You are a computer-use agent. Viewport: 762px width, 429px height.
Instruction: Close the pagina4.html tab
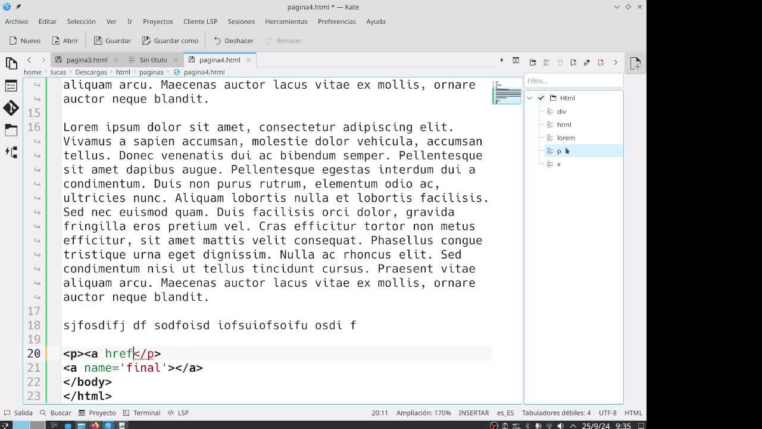point(248,60)
